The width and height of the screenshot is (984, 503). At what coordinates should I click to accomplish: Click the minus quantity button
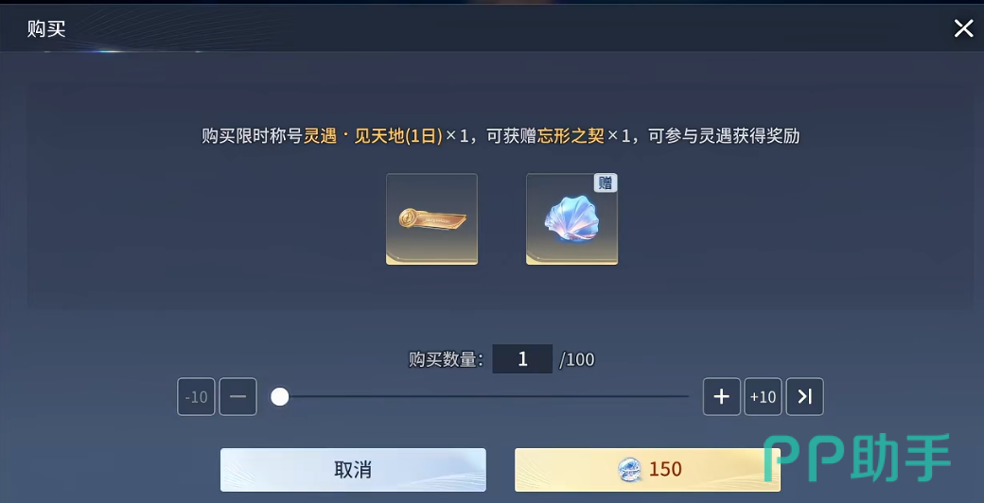pos(237,396)
